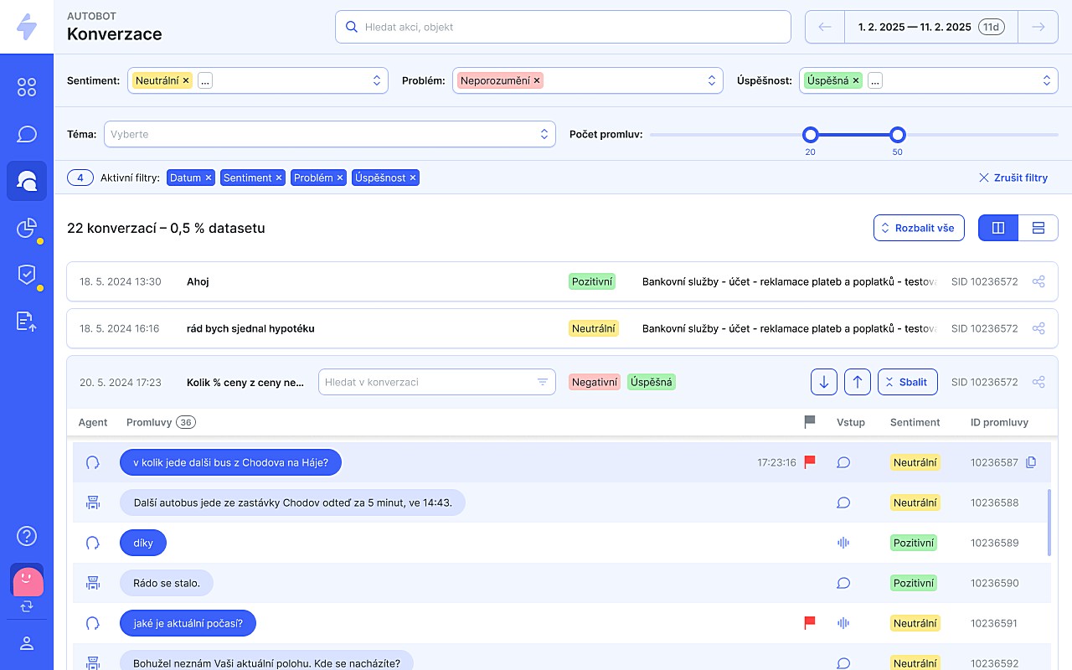Click the conversation utterances scrollbar

[1049, 523]
